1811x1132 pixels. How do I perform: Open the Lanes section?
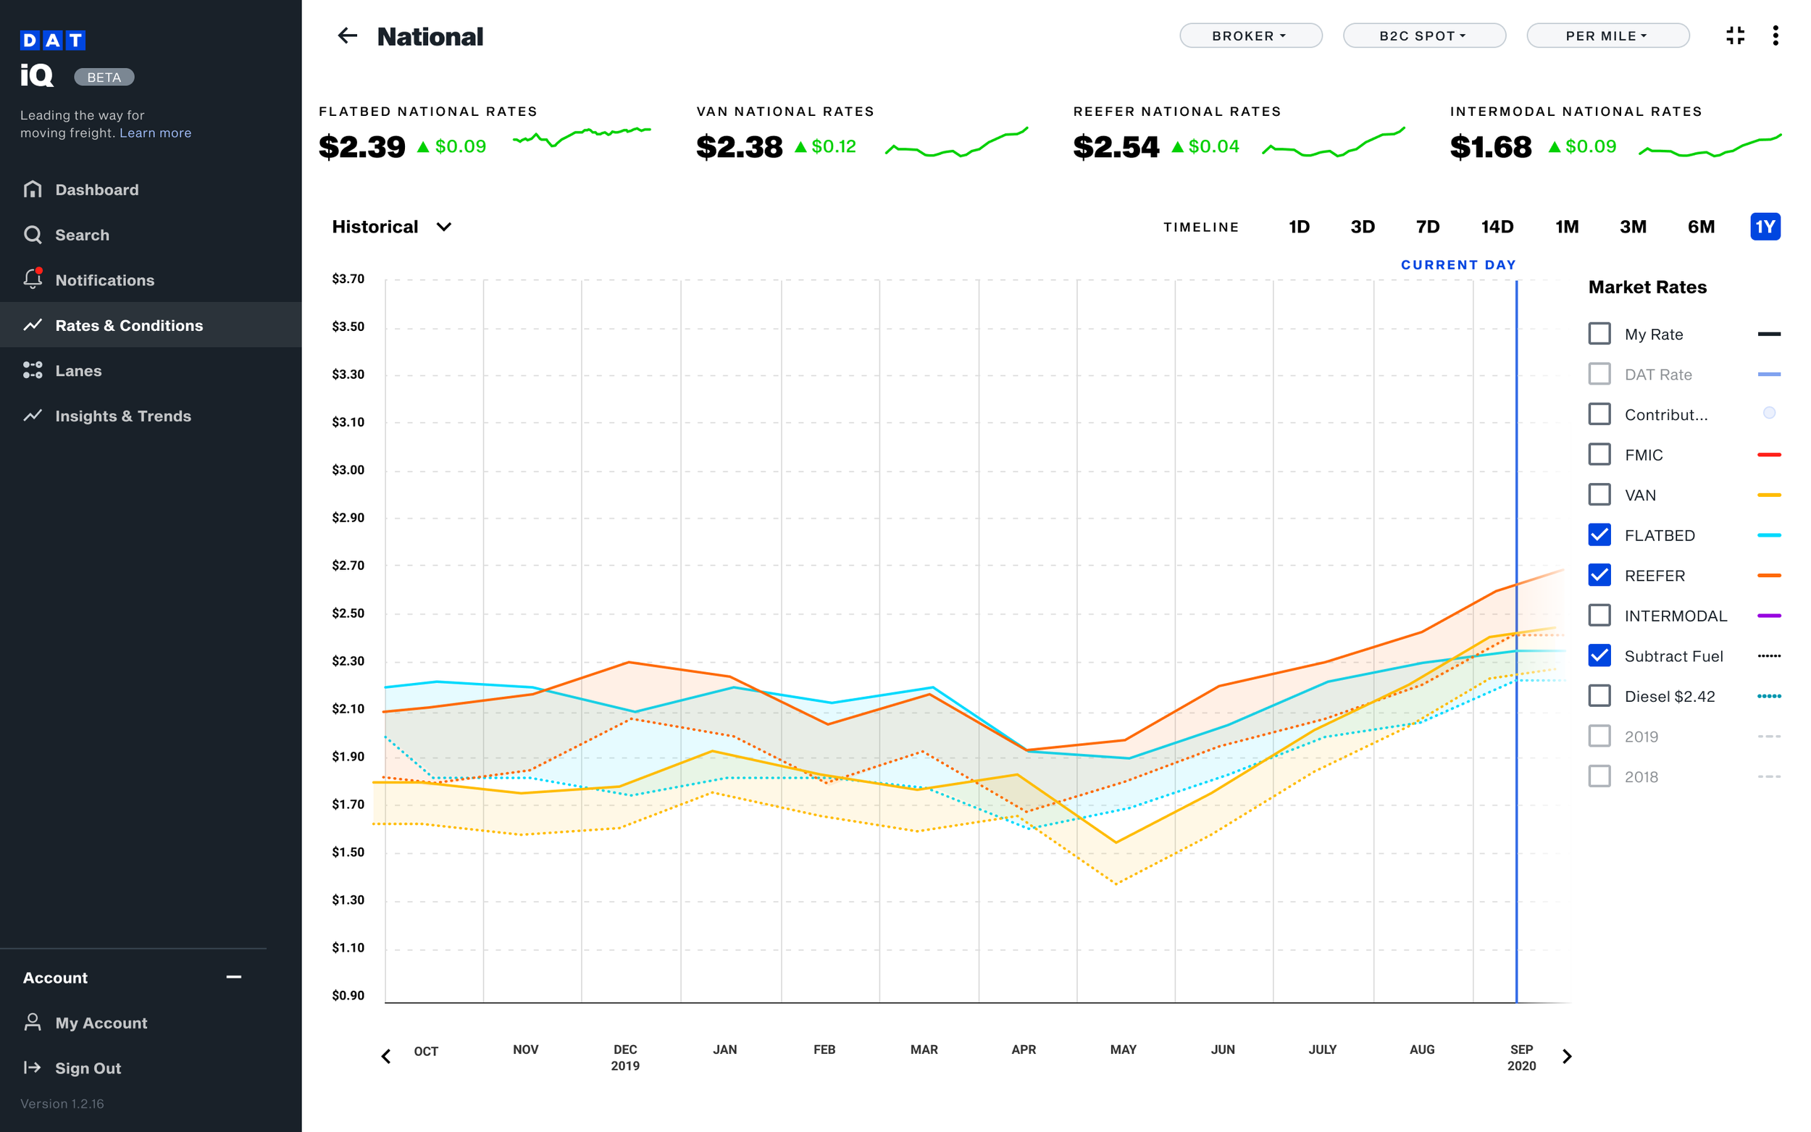coord(78,370)
